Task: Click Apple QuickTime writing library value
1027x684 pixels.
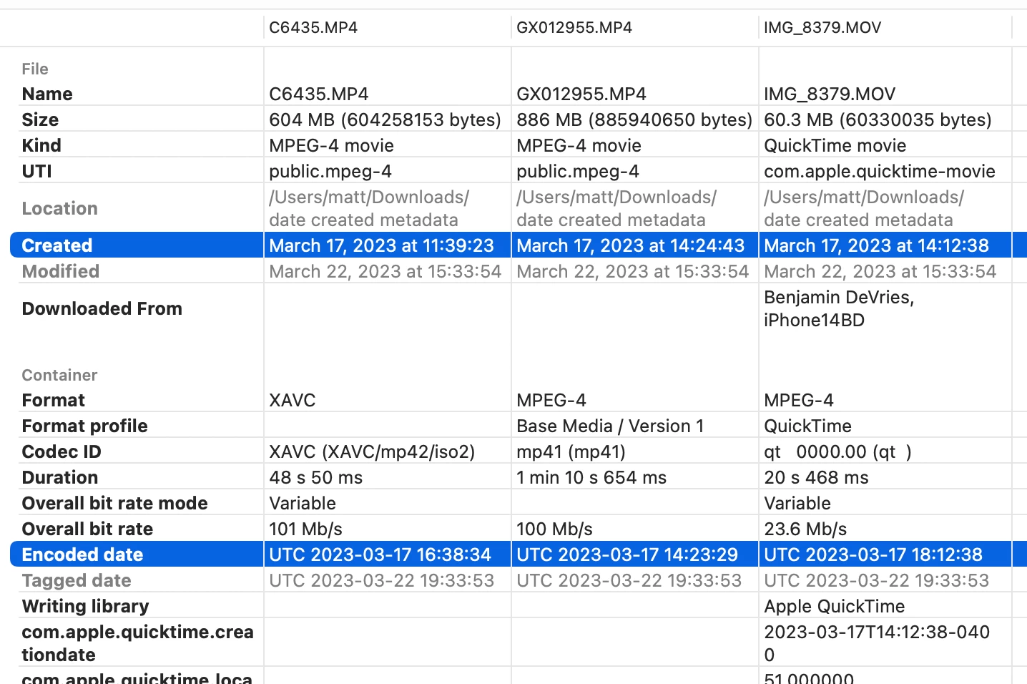Action: coord(835,606)
